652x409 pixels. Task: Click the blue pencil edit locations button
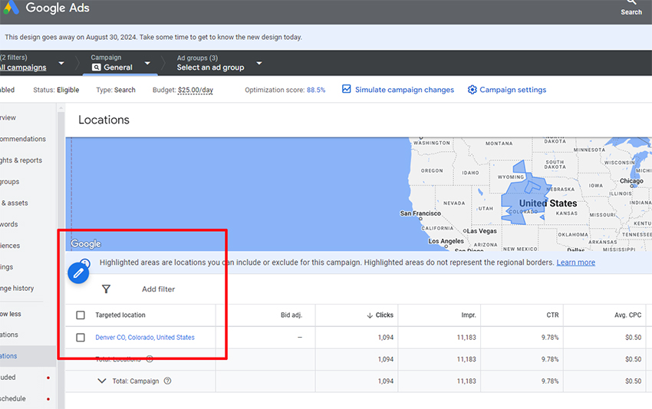tap(78, 273)
